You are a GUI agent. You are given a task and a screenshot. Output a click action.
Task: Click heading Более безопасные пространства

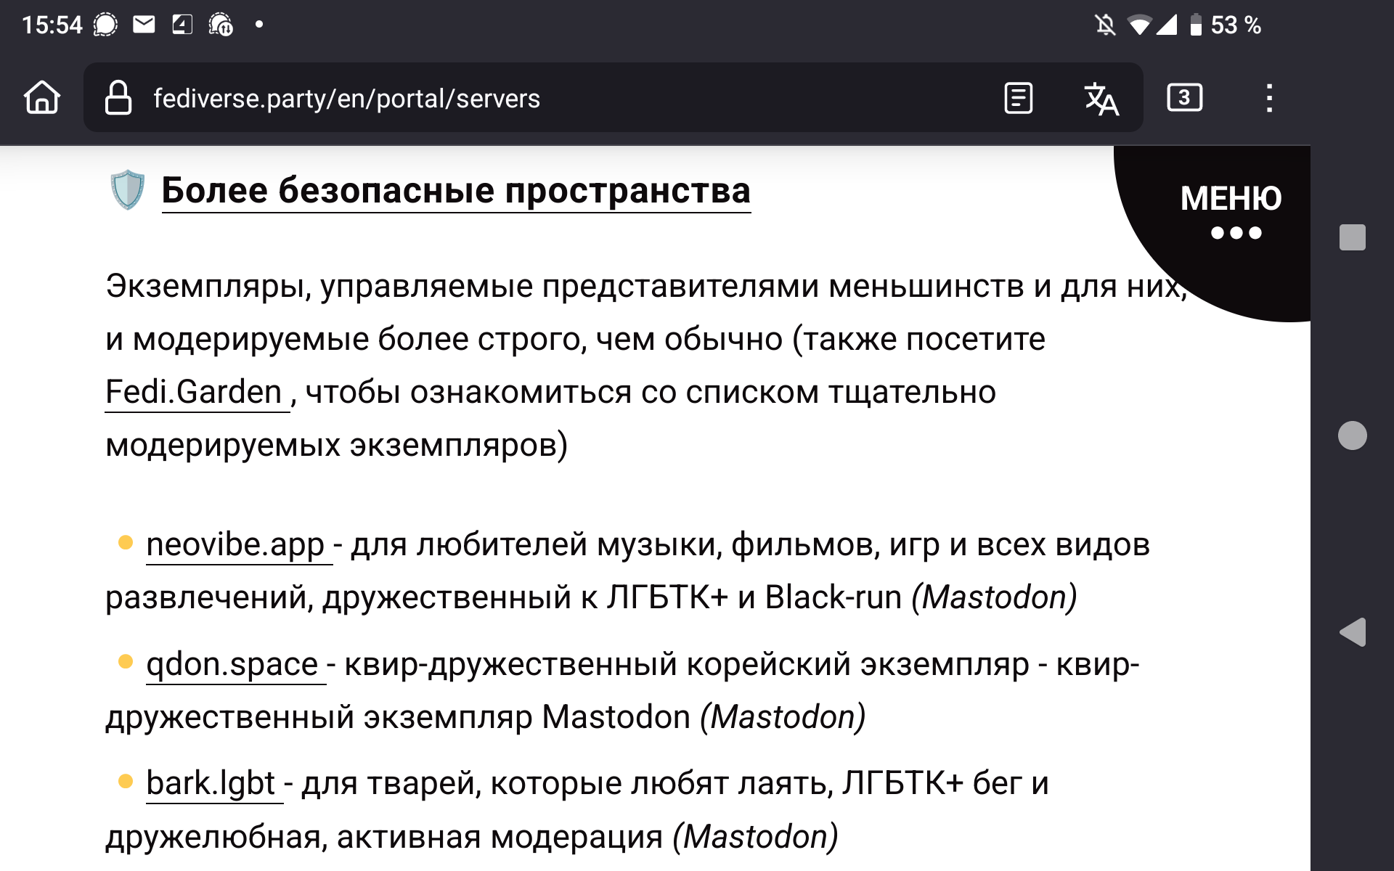[456, 190]
